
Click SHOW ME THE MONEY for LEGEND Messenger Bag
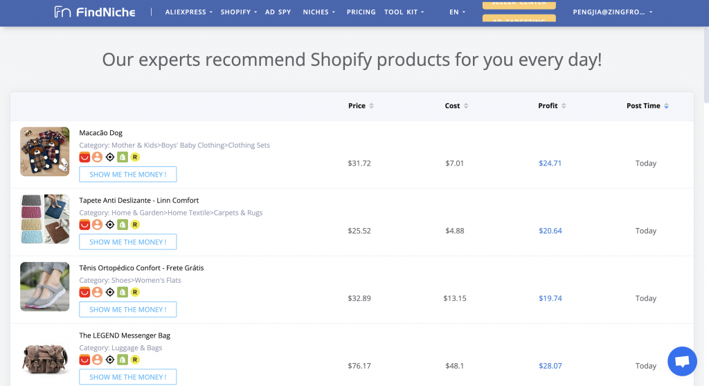coord(128,377)
